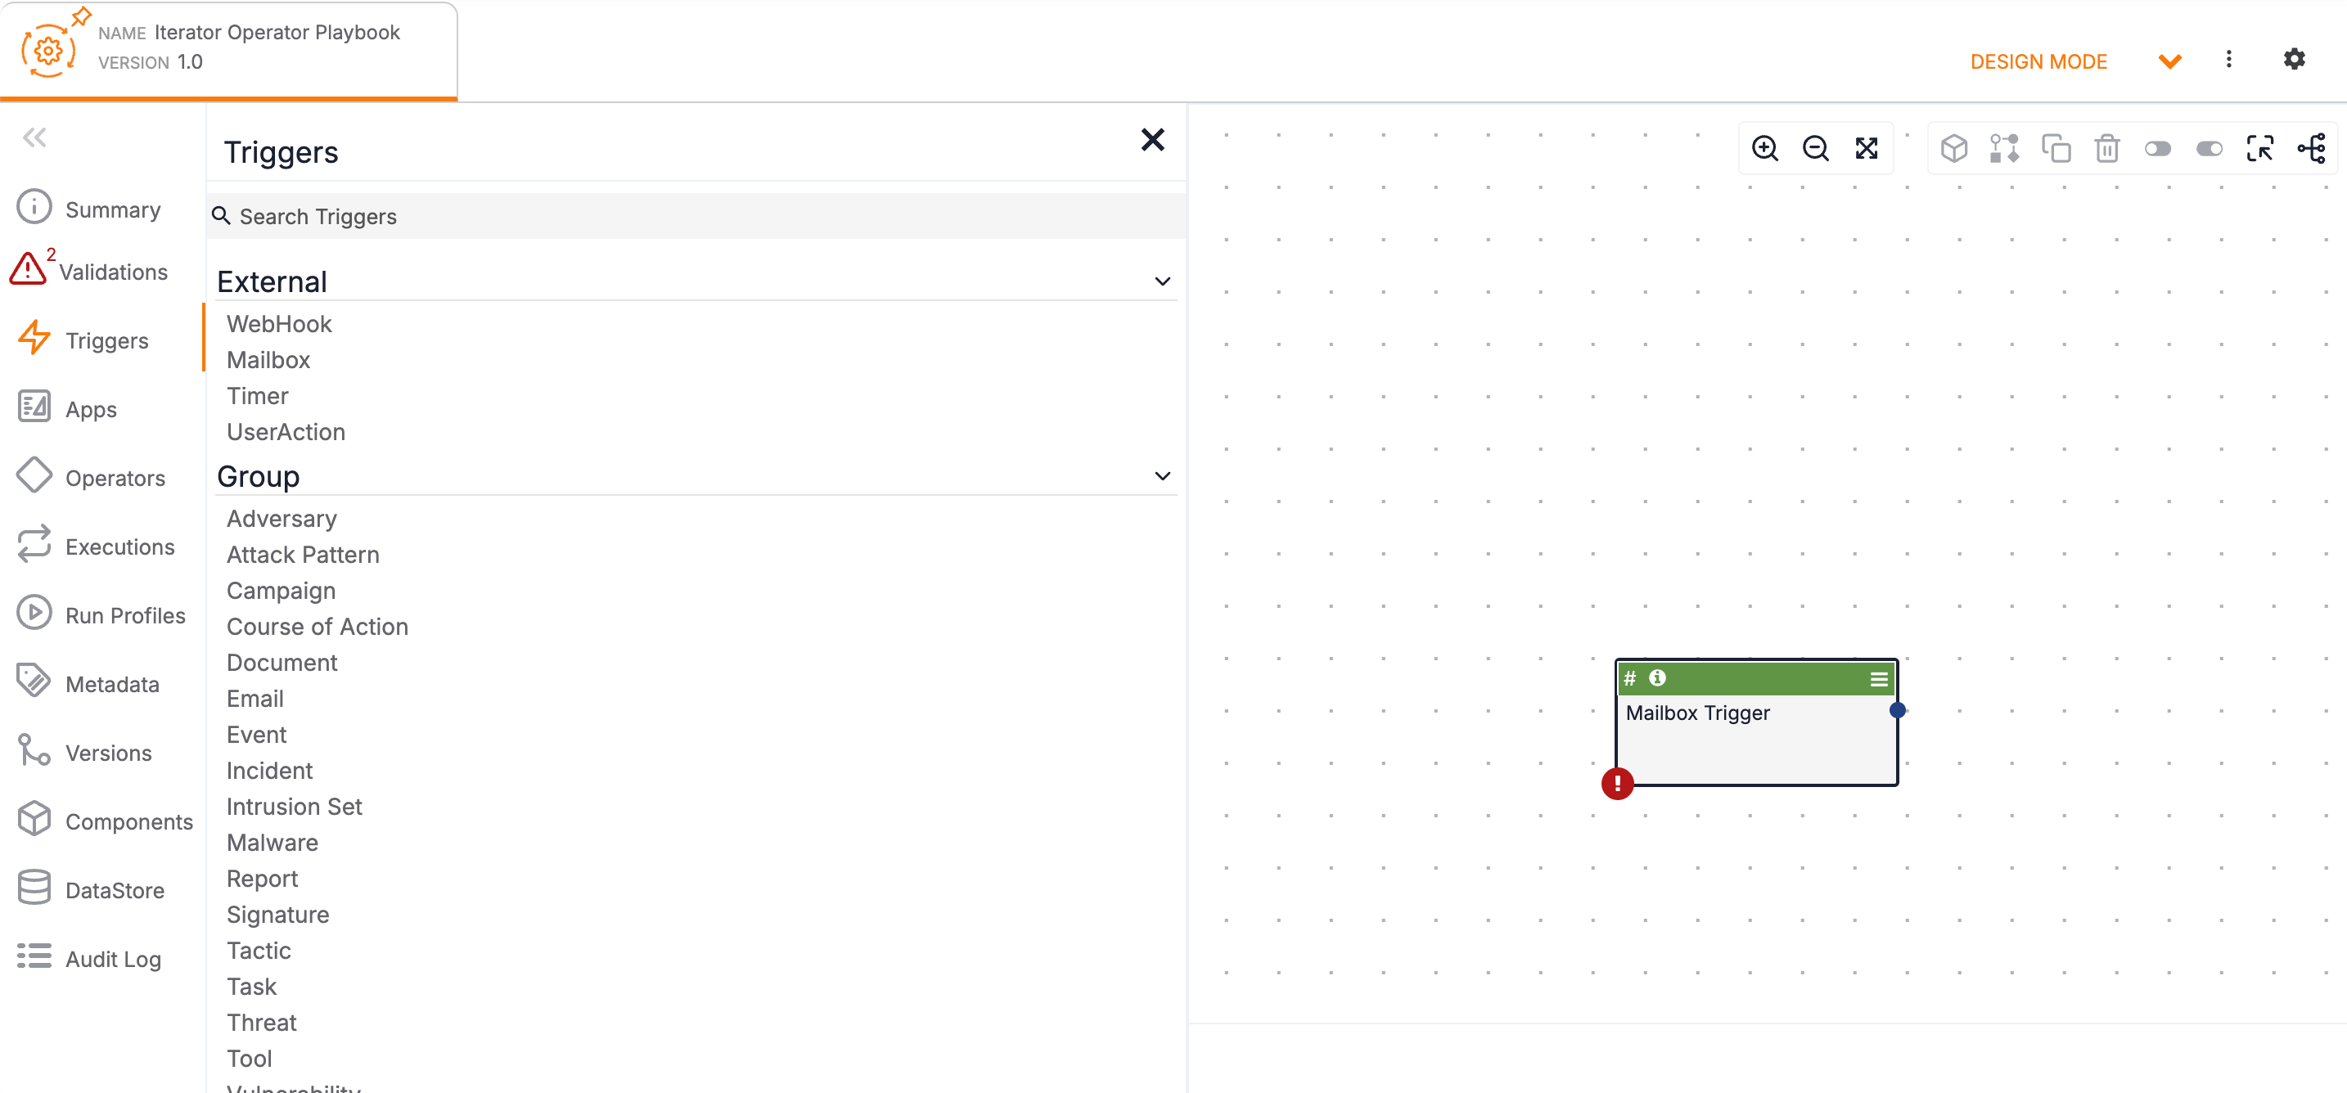
Task: Open playbook settings gear
Action: pos(2295,59)
